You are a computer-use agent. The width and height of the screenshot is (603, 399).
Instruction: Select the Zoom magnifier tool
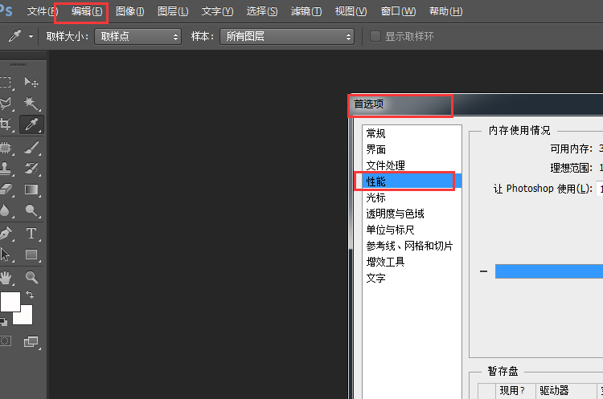(31, 277)
